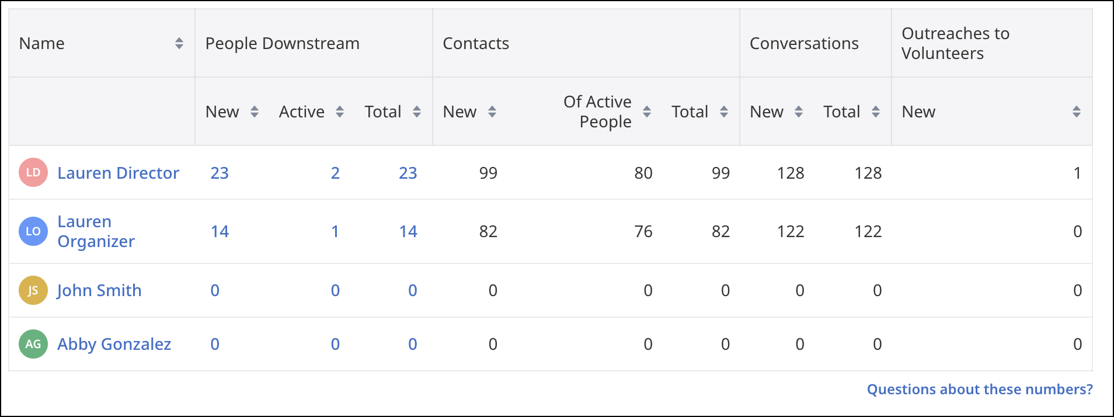
Task: View Lauren Organizer's 14 total people downstream
Action: tap(408, 231)
